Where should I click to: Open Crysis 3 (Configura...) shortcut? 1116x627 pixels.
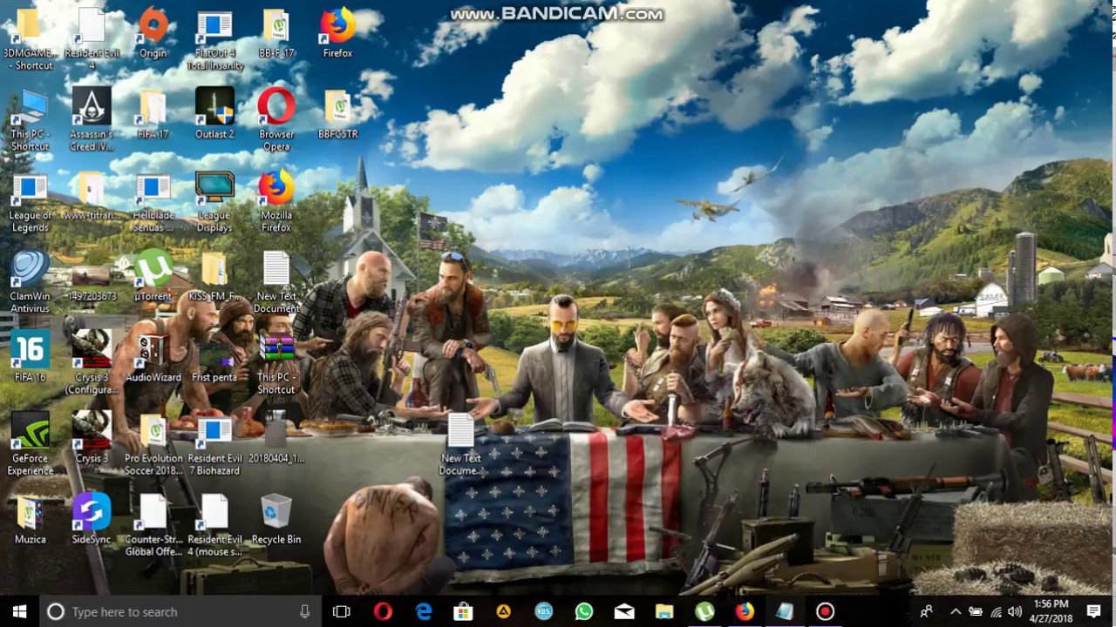[91, 363]
